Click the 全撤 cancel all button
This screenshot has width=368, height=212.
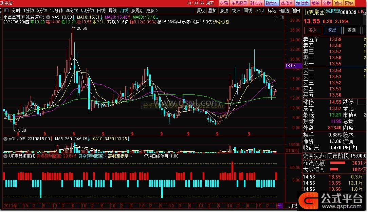click(327, 3)
